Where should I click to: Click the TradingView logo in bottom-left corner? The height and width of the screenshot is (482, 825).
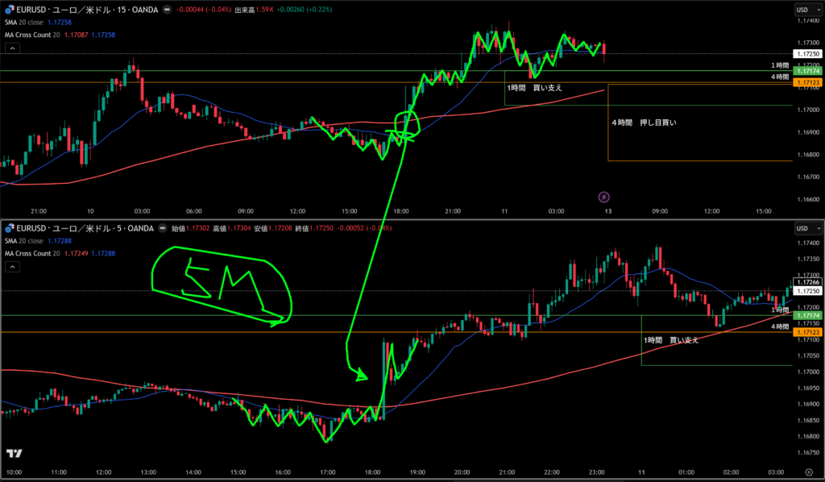pyautogui.click(x=13, y=455)
